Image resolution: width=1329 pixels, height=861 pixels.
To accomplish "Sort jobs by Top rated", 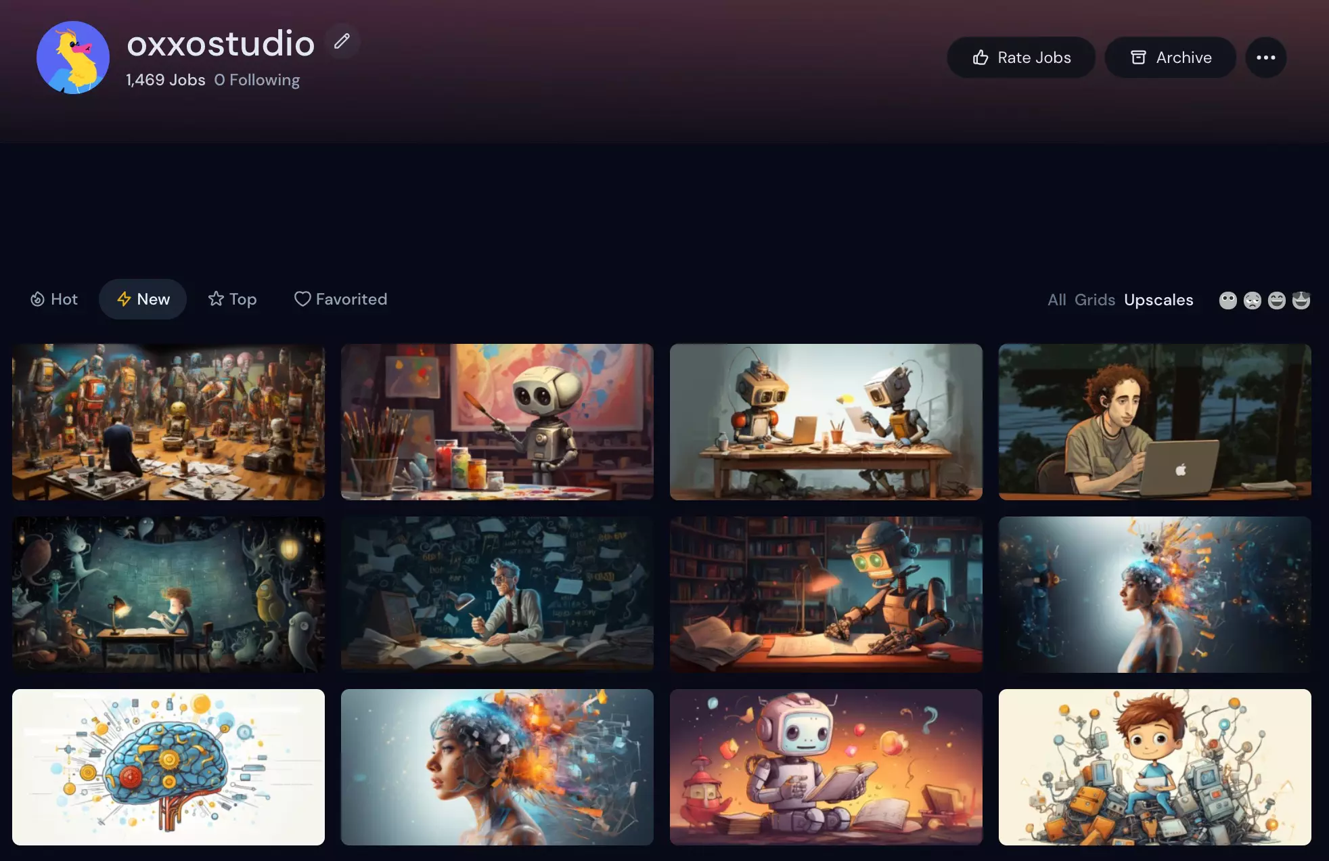I will point(232,299).
